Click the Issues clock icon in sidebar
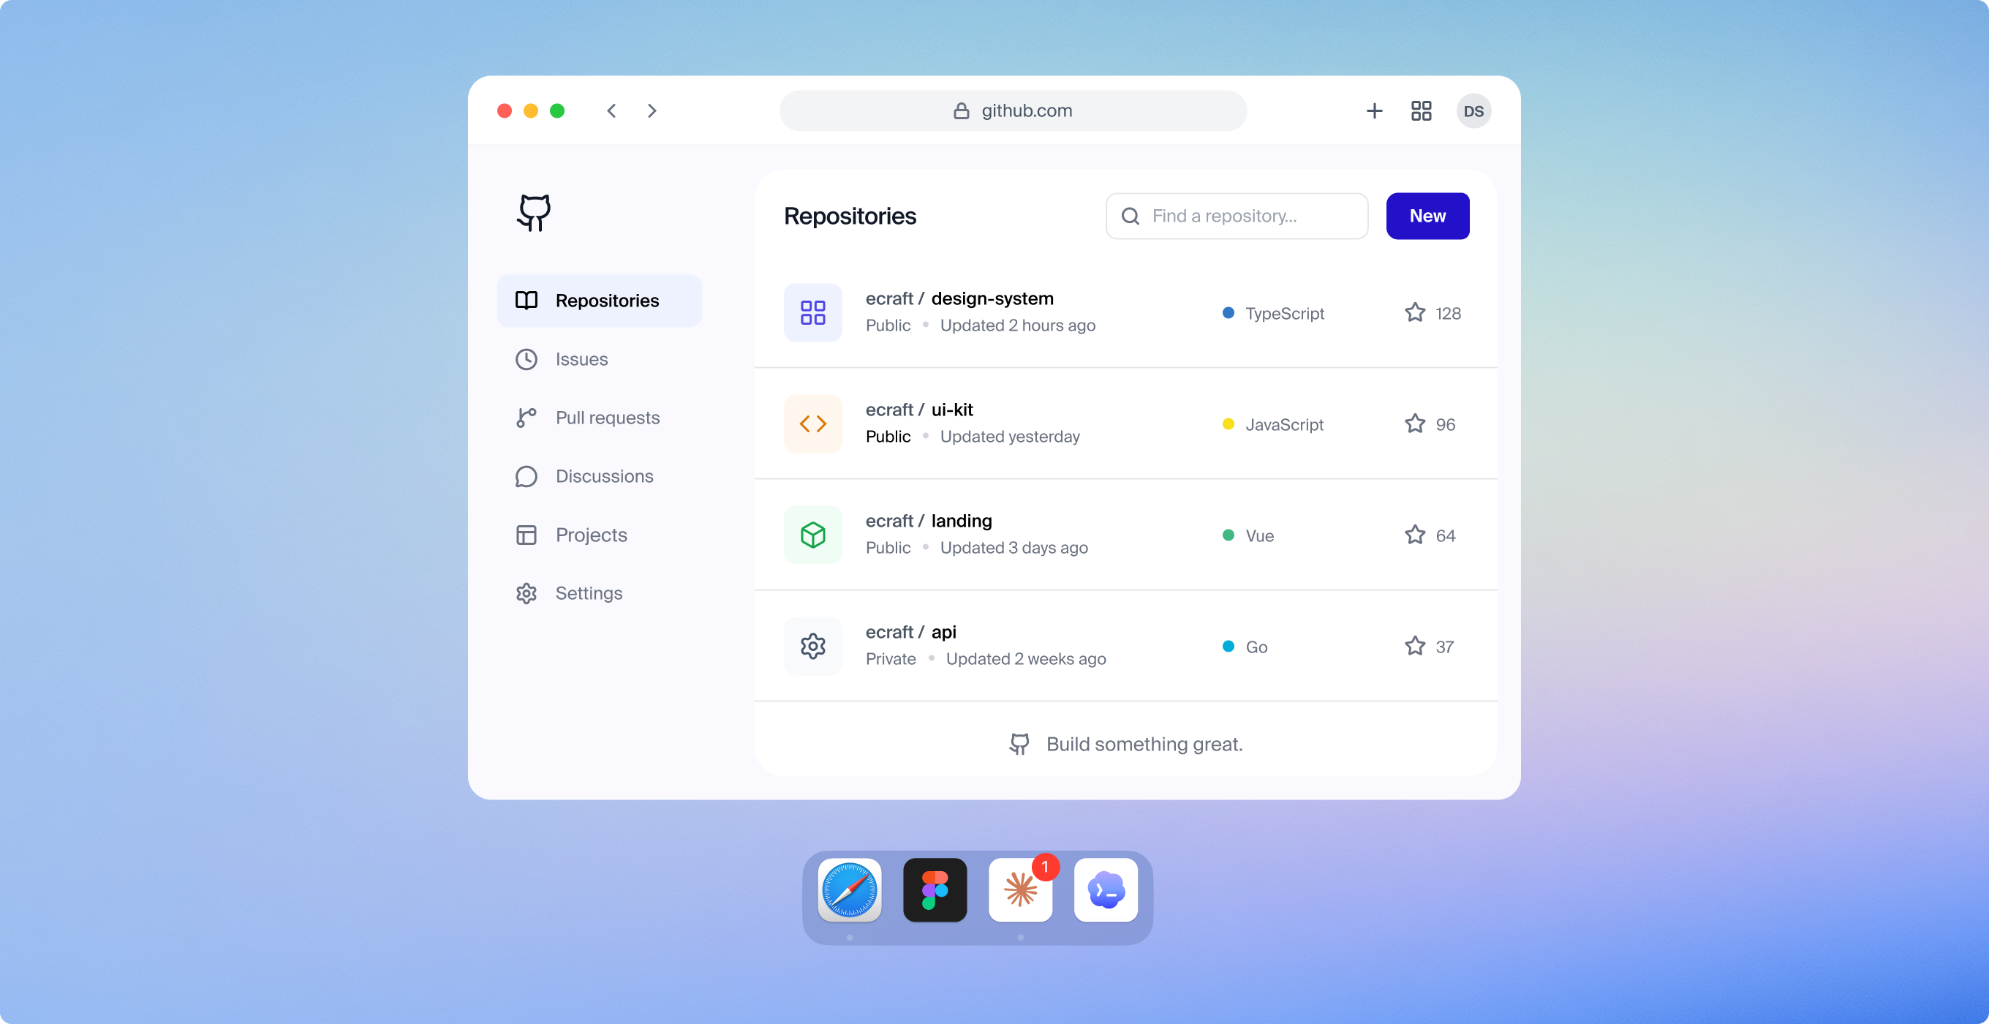Viewport: 1989px width, 1024px height. 526,359
